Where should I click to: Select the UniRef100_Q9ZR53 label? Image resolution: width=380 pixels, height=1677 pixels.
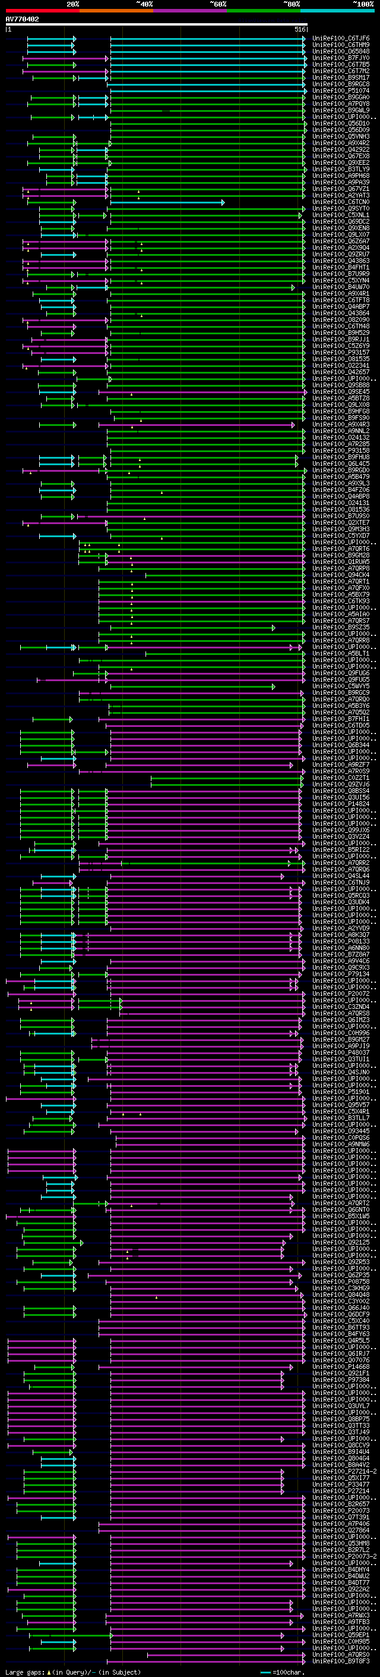(341, 1262)
